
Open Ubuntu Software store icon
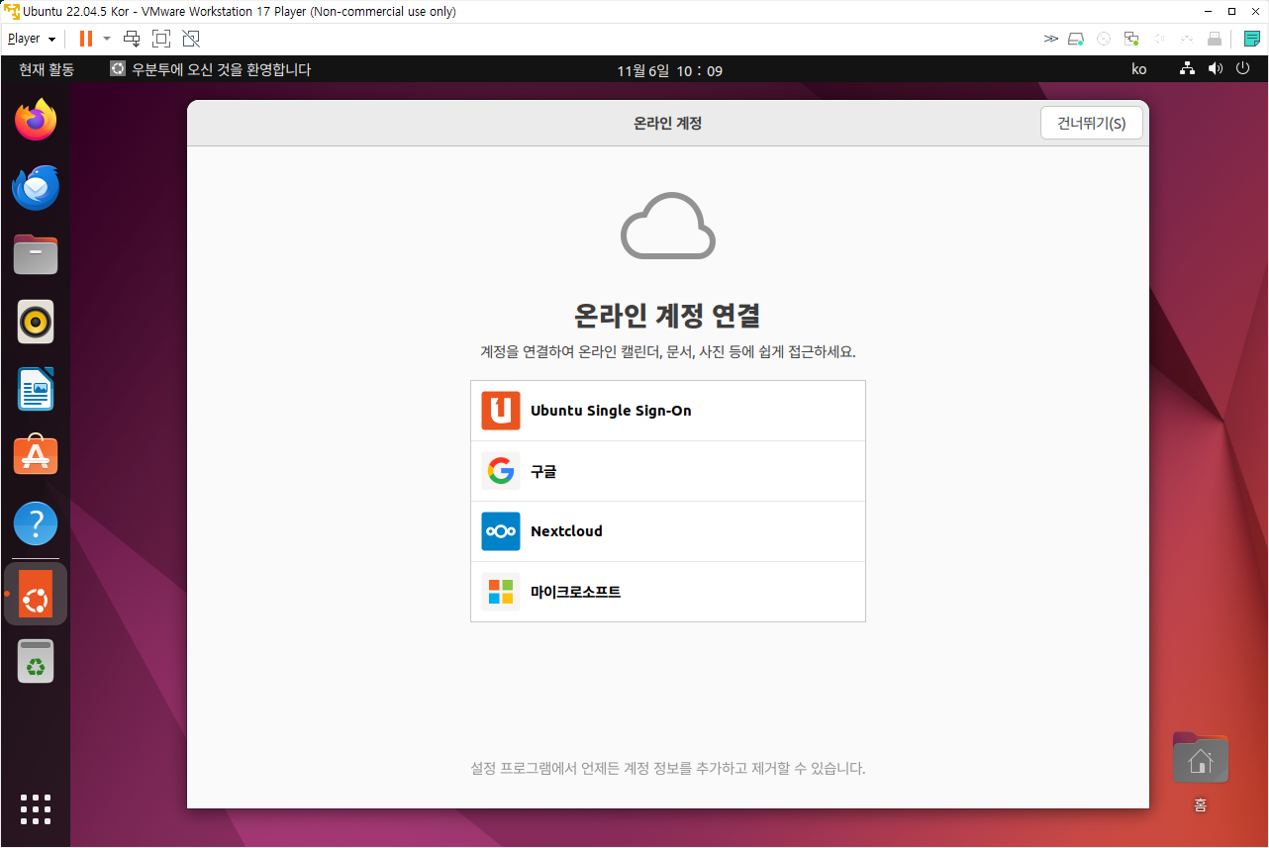pos(36,456)
